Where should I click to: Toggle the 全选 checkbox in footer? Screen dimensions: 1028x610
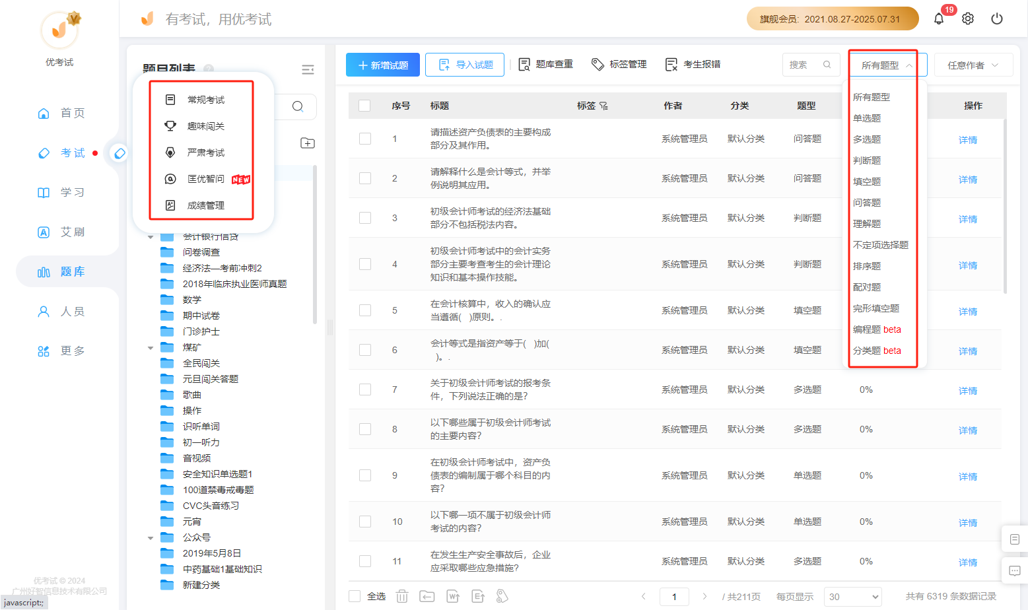[x=355, y=596]
